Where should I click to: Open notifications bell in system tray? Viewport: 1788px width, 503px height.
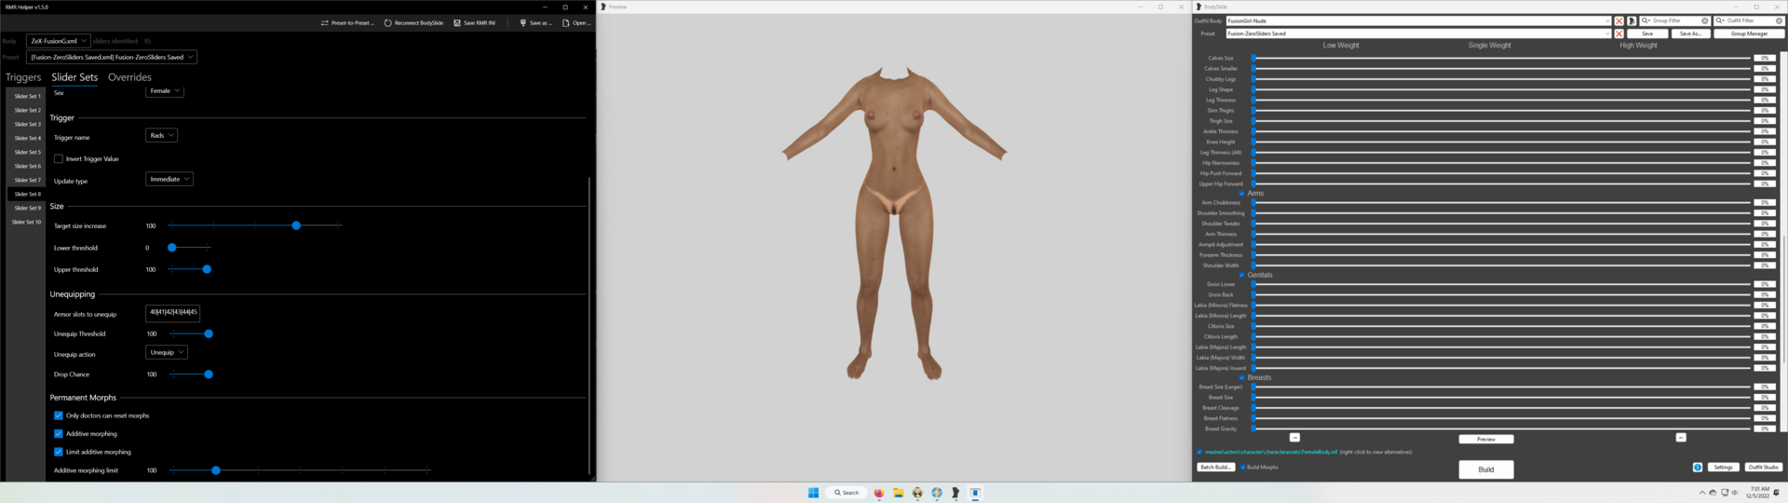[x=1777, y=493]
